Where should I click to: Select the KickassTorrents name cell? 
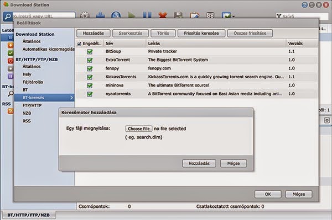[121, 77]
